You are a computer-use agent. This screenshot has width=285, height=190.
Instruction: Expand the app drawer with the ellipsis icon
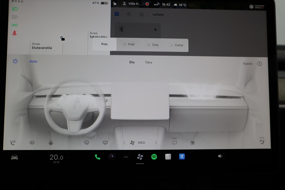coord(126,157)
